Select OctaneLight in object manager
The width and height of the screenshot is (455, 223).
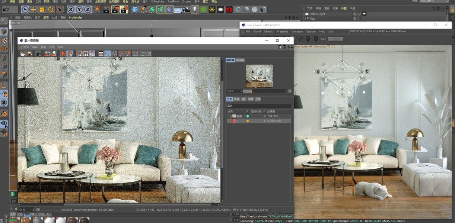click(x=317, y=14)
